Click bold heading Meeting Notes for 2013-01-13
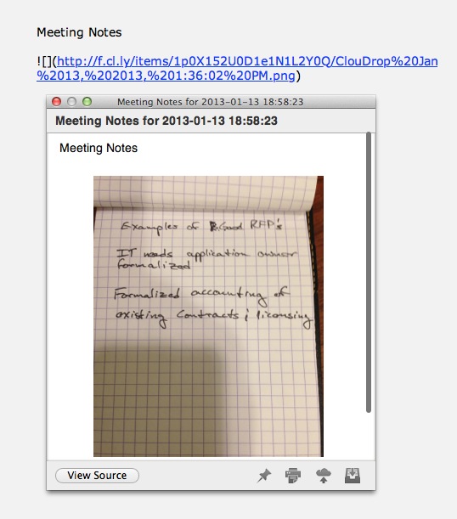The image size is (457, 519). (x=166, y=121)
